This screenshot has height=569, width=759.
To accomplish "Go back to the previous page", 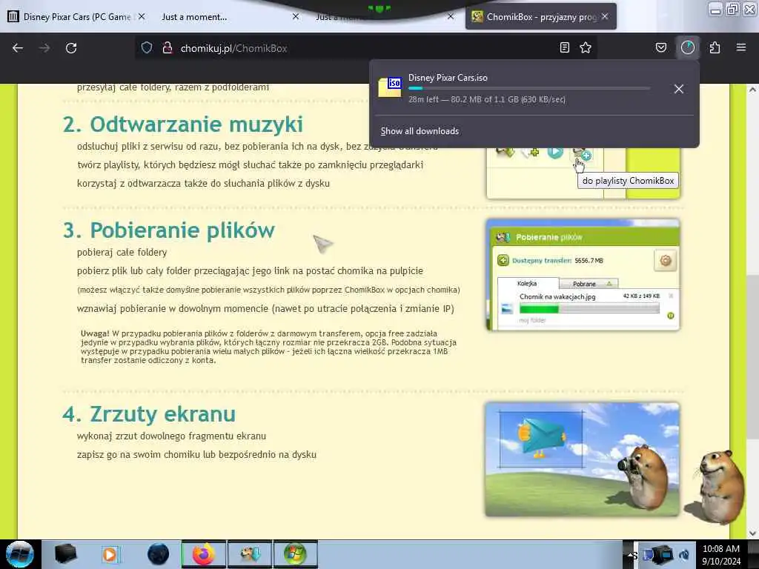I will coord(18,48).
